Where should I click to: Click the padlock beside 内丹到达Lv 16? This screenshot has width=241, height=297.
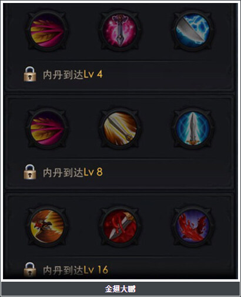[x=30, y=269]
